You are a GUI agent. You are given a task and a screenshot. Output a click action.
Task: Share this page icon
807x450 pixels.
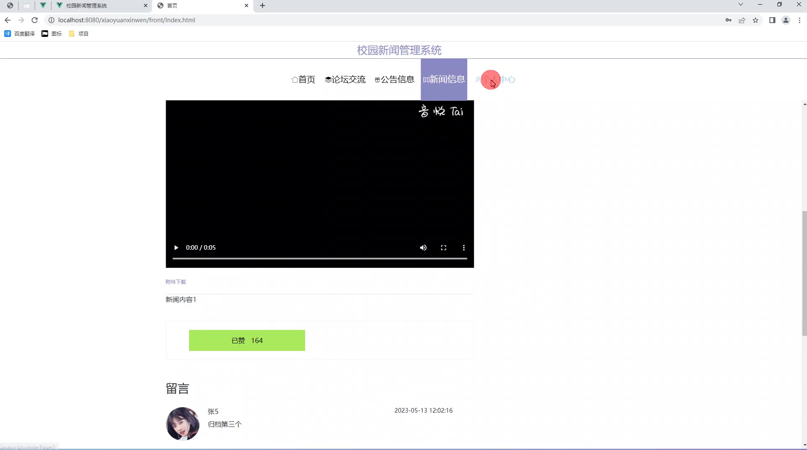pyautogui.click(x=742, y=20)
